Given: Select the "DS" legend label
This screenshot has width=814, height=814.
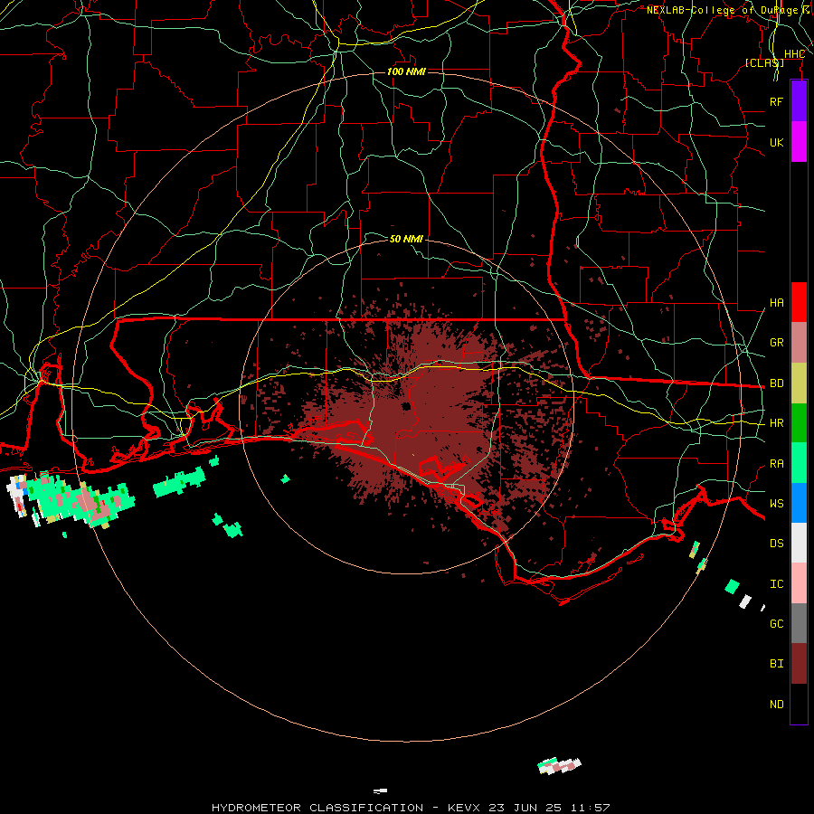Looking at the screenshot, I should click(776, 544).
